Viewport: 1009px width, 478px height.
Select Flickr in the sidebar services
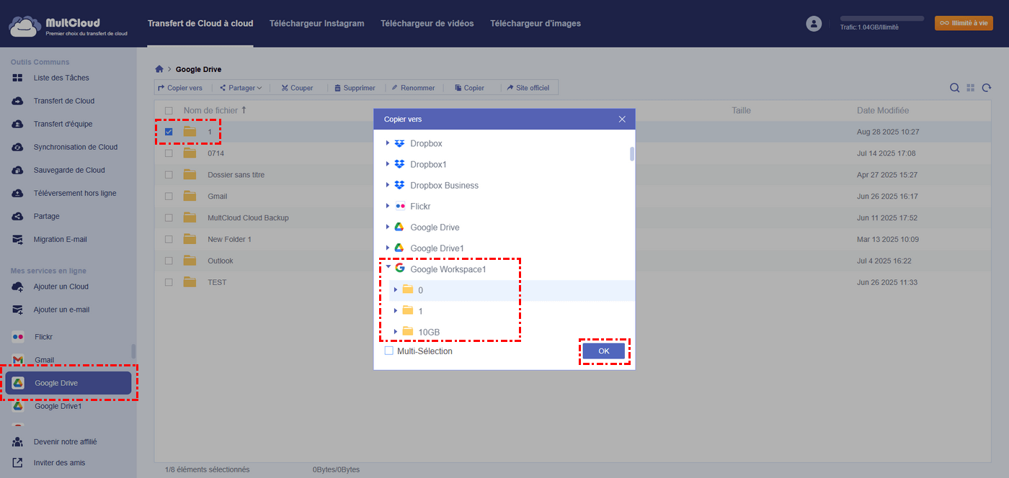(43, 337)
